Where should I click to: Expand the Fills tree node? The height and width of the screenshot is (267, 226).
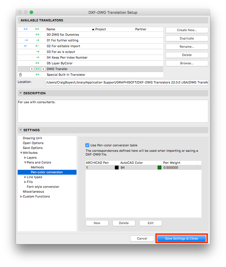point(25,182)
